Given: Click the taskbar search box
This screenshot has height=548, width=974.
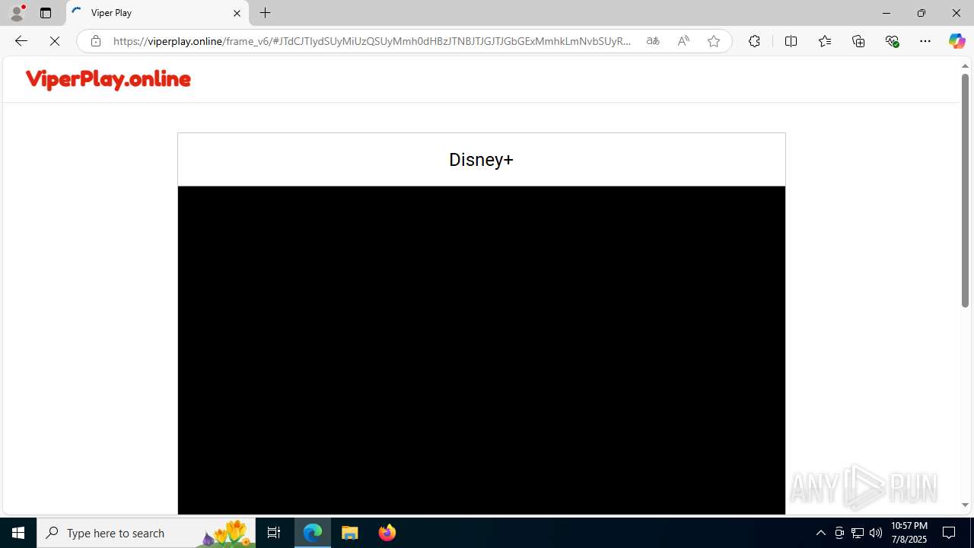Looking at the screenshot, I should tap(146, 533).
